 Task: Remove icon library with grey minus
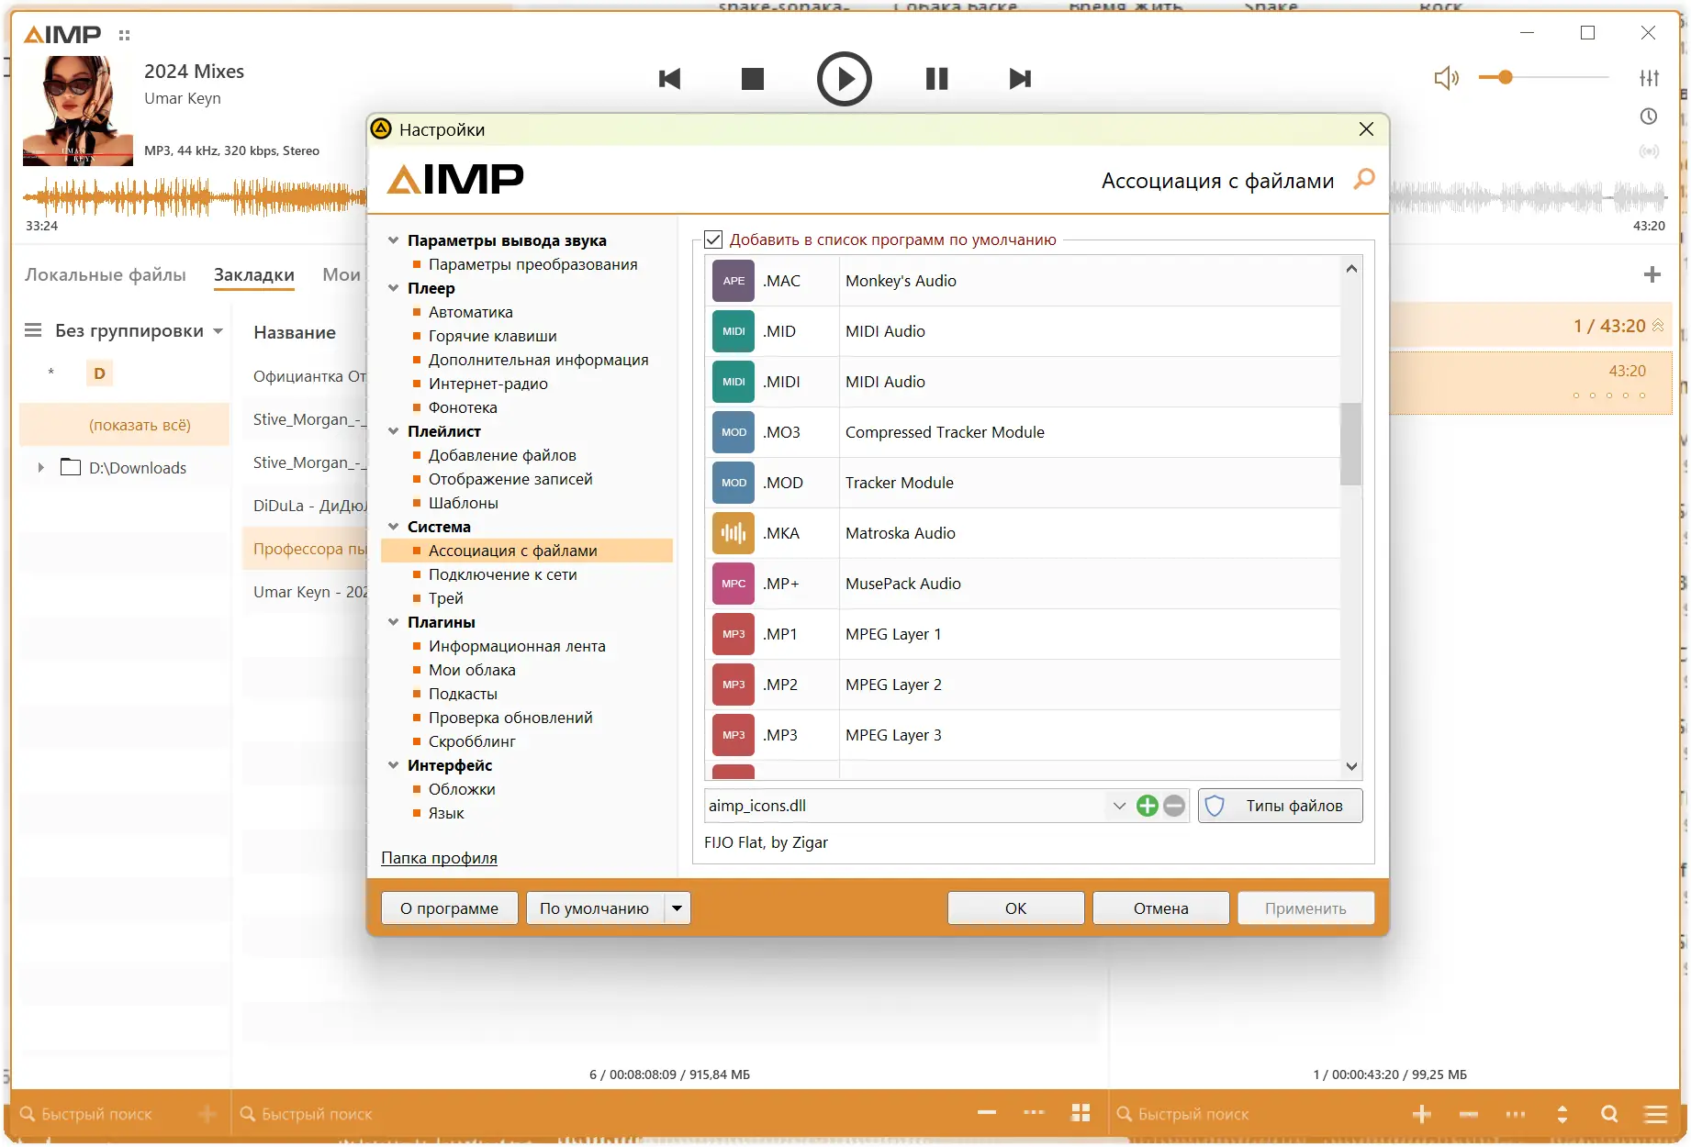(1174, 806)
